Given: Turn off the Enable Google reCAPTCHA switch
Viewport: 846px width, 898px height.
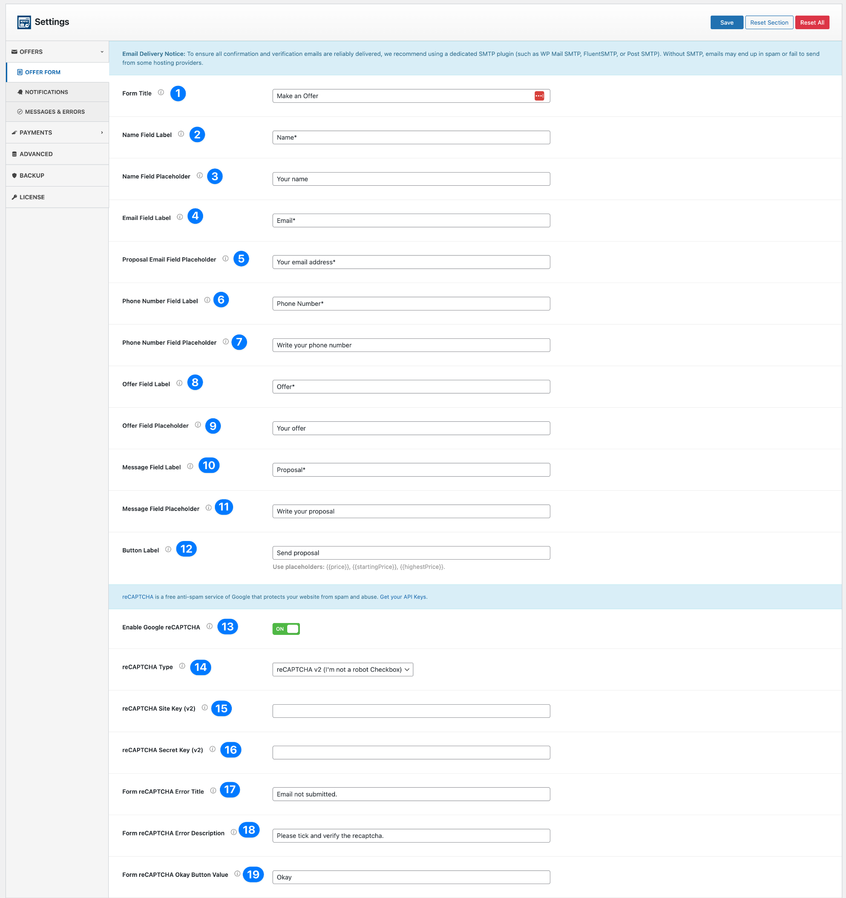Looking at the screenshot, I should [286, 629].
